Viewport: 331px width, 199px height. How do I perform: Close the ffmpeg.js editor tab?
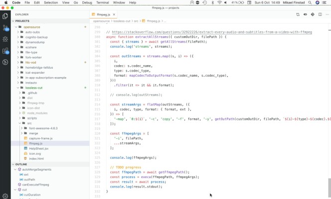[x=114, y=14]
